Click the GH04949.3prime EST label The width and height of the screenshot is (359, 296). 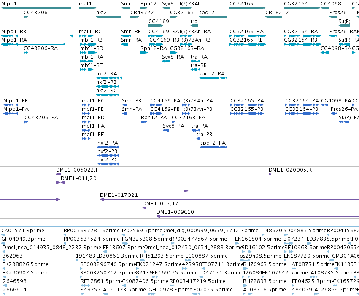[23, 239]
